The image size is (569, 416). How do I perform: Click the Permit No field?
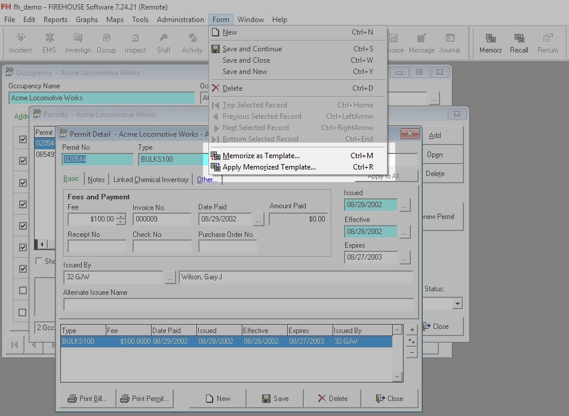98,159
